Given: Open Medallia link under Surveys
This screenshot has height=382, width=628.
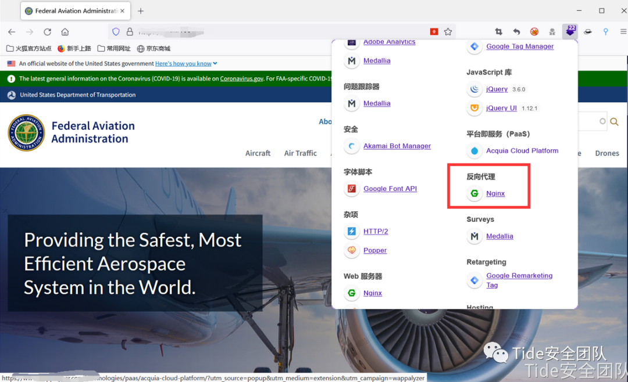Looking at the screenshot, I should coord(499,236).
